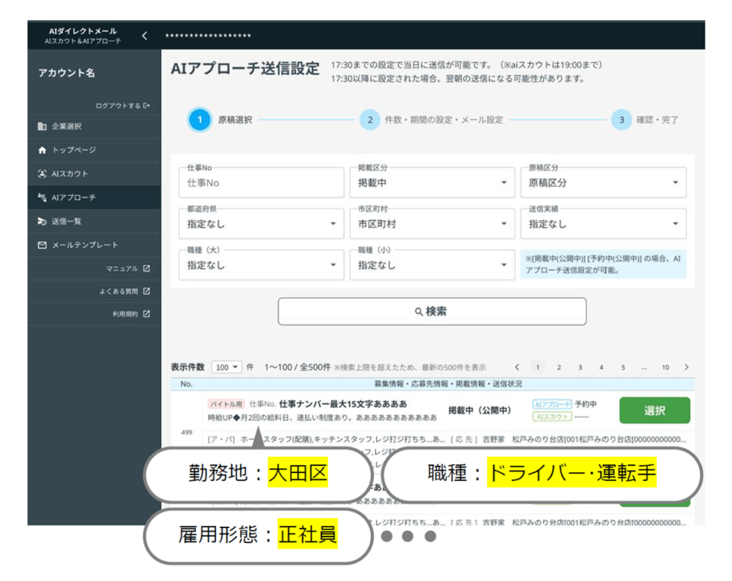Go to results page 10 via pagination
The image size is (732, 581).
[665, 367]
